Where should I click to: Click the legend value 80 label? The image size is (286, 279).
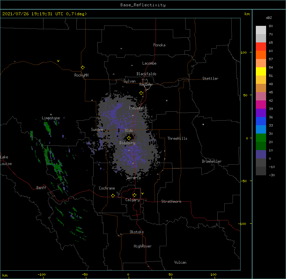(271, 26)
